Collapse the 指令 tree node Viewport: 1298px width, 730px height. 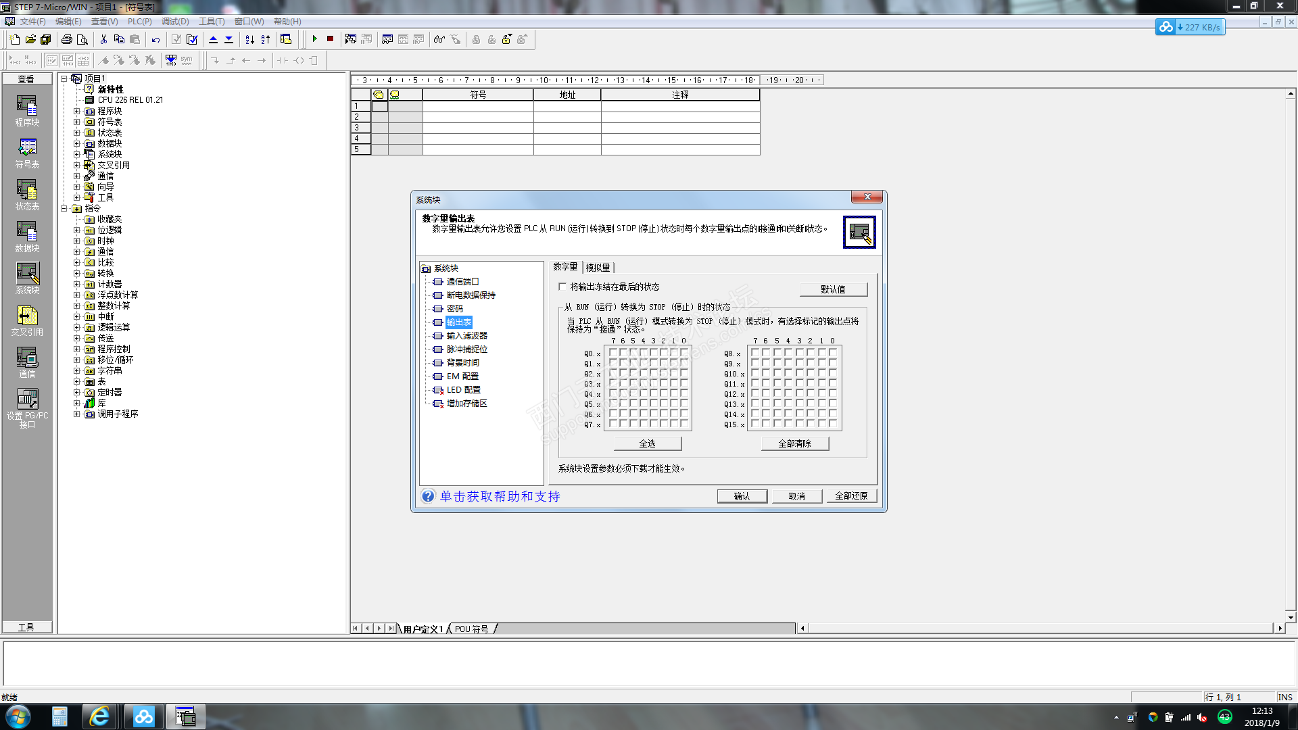(64, 208)
